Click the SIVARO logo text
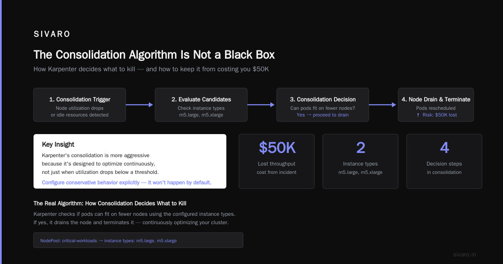Image resolution: width=503 pixels, height=264 pixels. pyautogui.click(x=52, y=34)
